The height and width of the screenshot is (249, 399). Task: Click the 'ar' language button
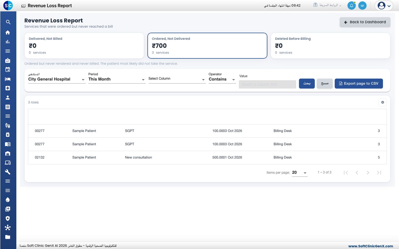362,6
